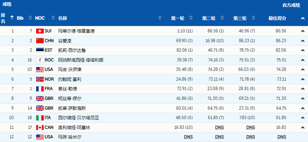Image resolution: width=308 pixels, height=142 pixels.
Task: Sort by 第二轮 score arrows
Action: (222, 18)
